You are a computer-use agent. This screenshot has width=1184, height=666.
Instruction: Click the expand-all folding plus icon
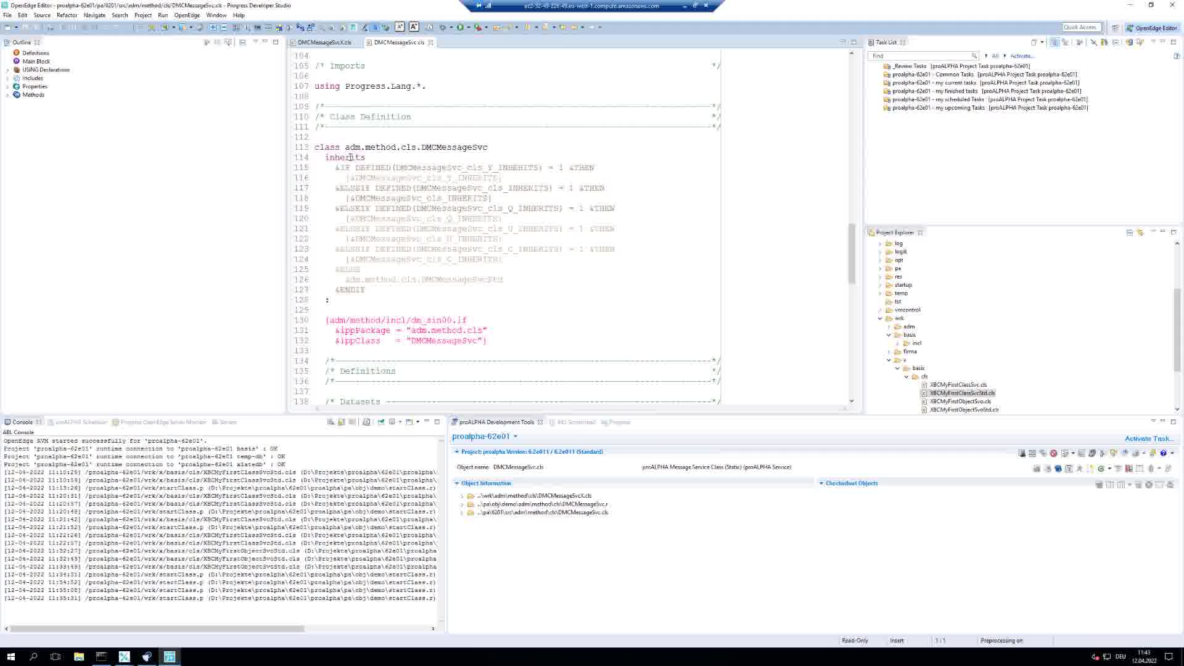(x=213, y=27)
